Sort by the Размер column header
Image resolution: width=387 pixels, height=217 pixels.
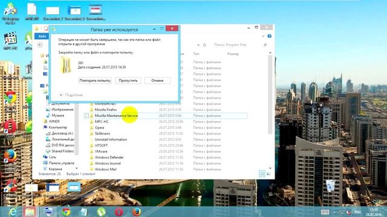[x=233, y=54]
